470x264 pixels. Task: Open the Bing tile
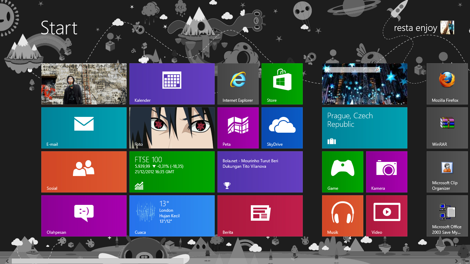pyautogui.click(x=365, y=84)
